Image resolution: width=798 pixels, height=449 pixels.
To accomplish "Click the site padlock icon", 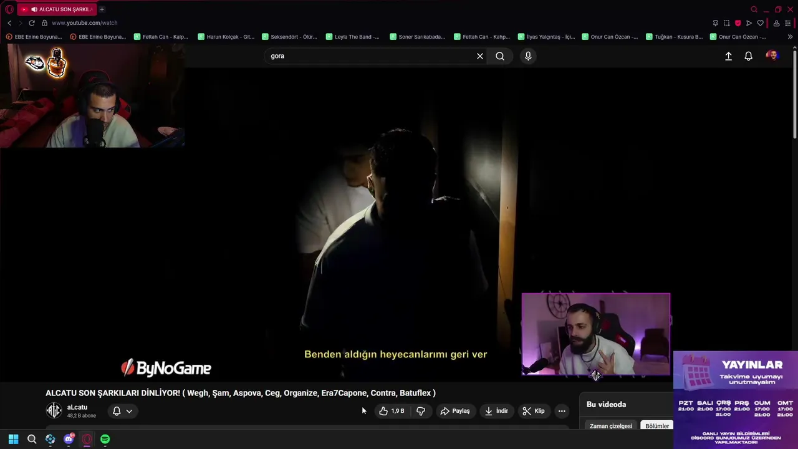I will pos(44,23).
